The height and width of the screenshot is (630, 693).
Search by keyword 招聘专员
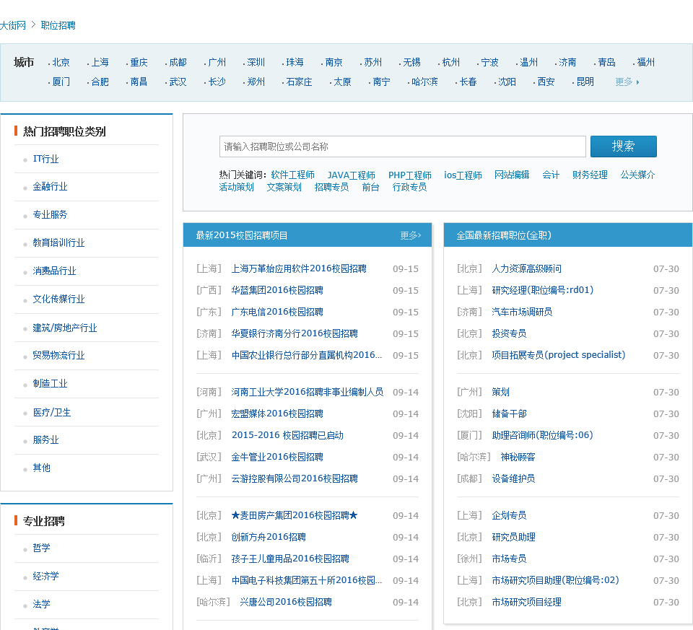point(331,188)
